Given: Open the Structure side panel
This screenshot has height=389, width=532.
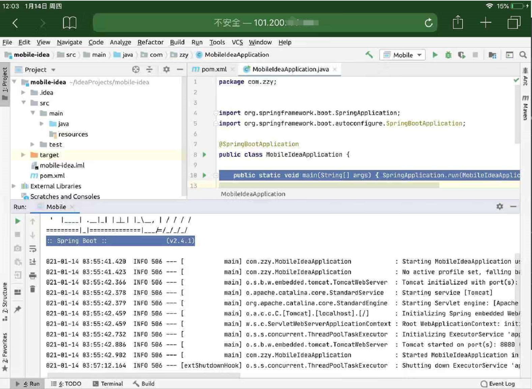Looking at the screenshot, I should tap(5, 302).
